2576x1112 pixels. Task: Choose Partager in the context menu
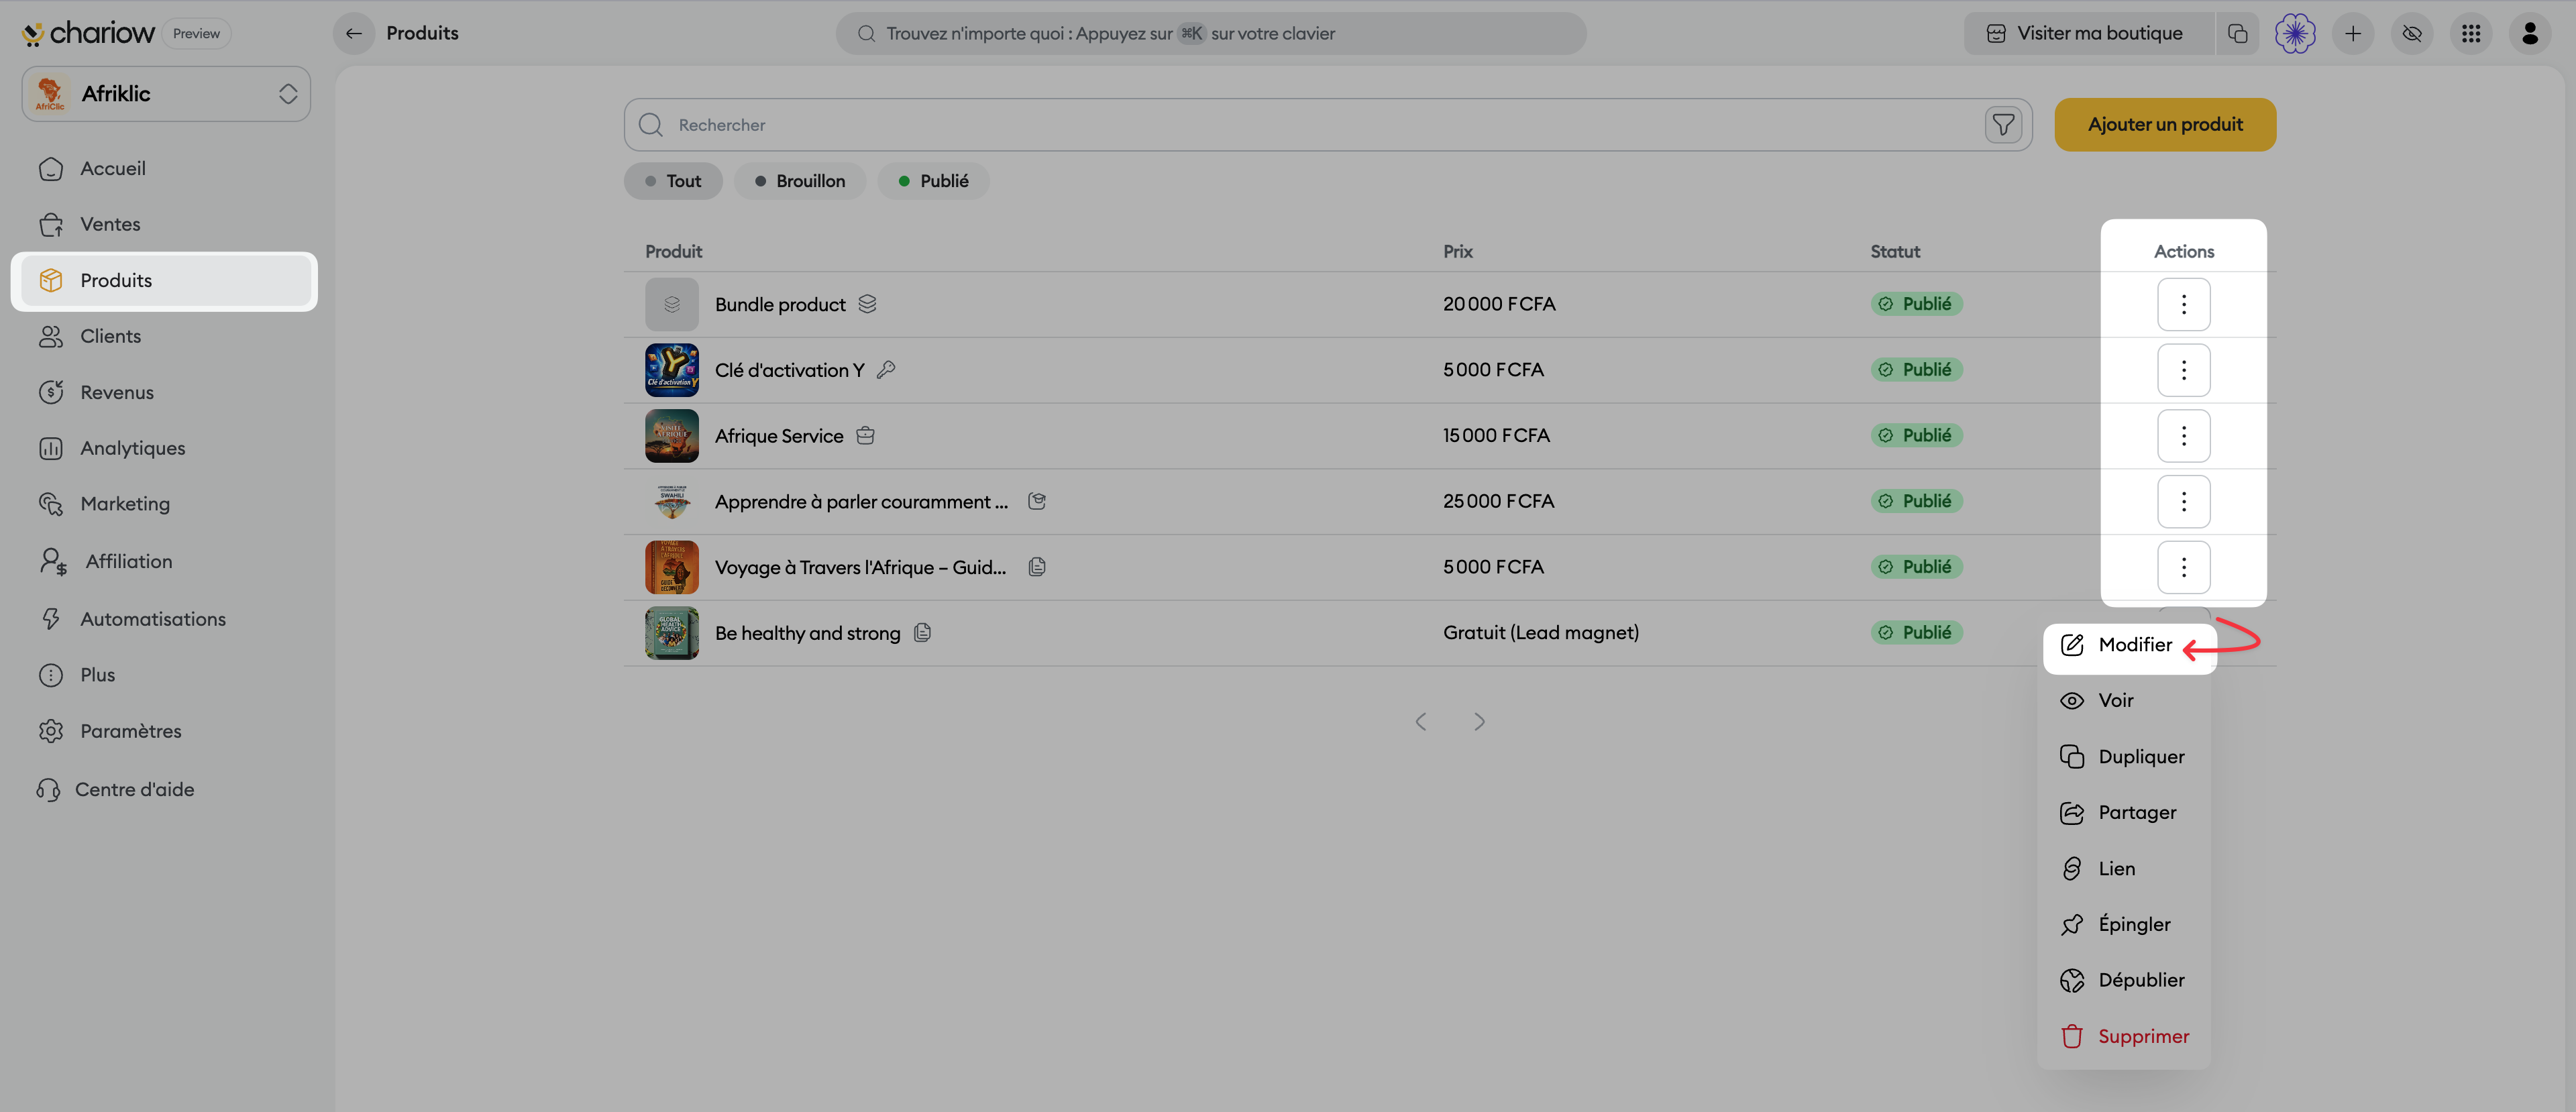pyautogui.click(x=2125, y=812)
